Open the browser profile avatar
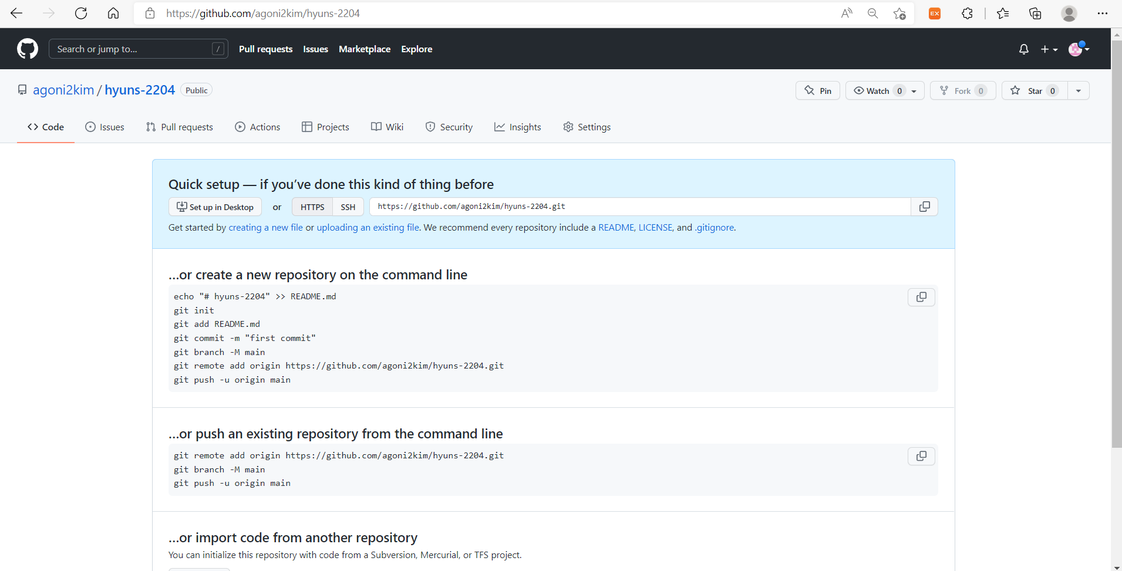1122x571 pixels. click(1069, 13)
